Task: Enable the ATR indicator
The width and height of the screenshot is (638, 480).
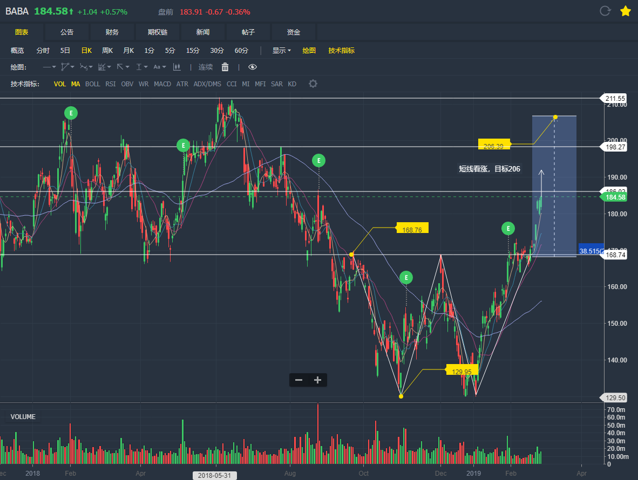Action: (x=182, y=84)
